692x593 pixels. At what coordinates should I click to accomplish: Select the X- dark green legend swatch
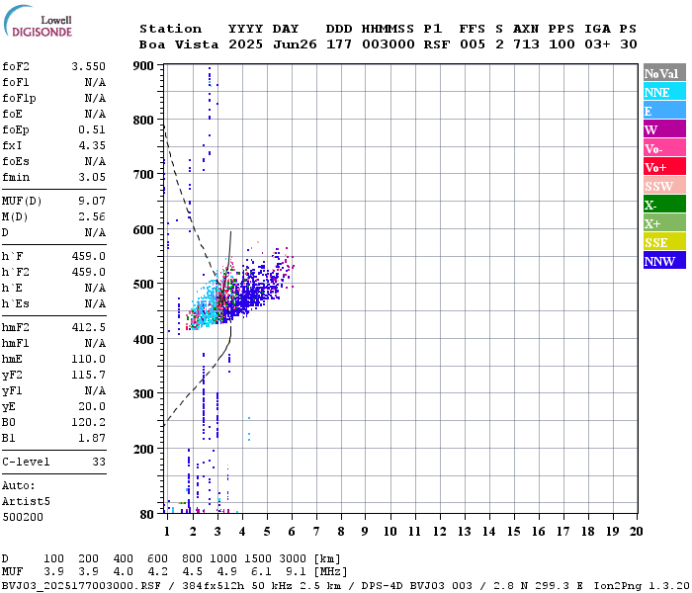tap(664, 205)
